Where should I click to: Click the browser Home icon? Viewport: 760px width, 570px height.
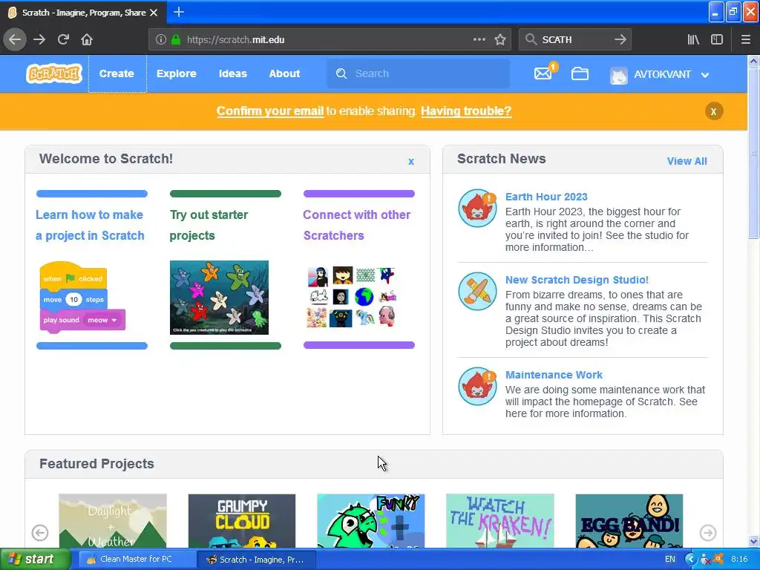[x=87, y=40]
